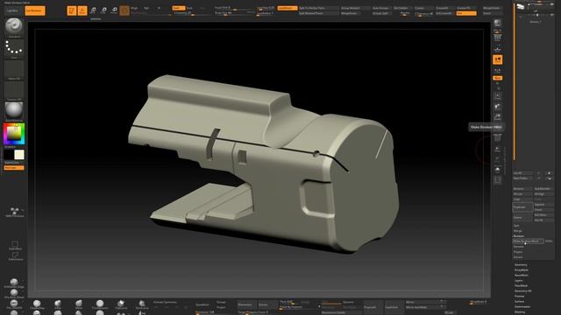Select the black secondary color swatch
The image size is (561, 315).
pyautogui.click(x=9, y=155)
